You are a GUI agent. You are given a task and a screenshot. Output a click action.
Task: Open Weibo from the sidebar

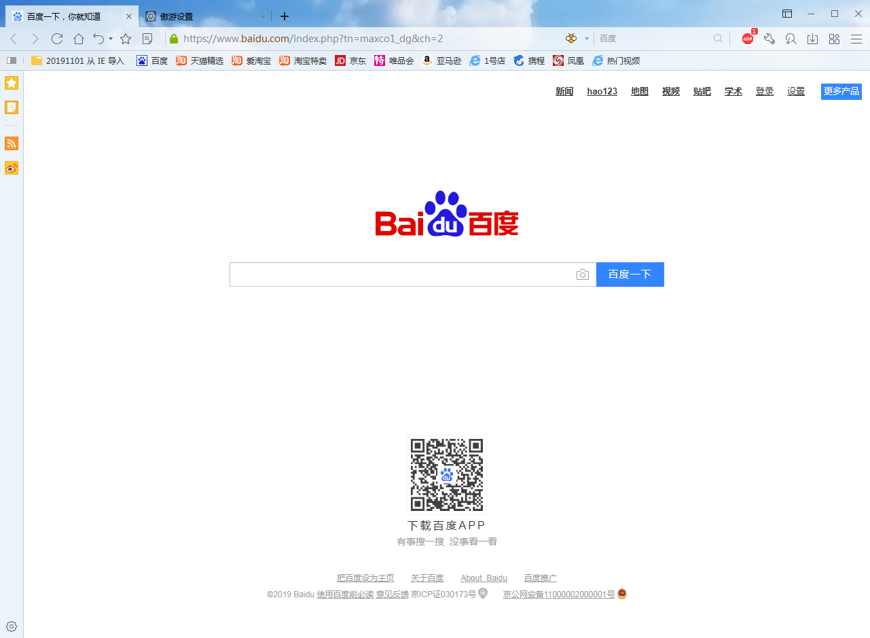[x=11, y=168]
